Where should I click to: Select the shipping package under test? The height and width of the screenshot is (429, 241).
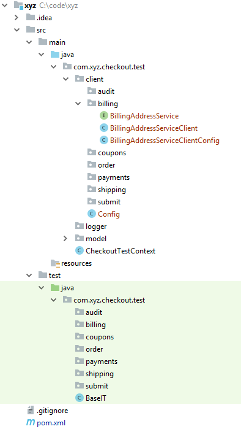point(100,374)
